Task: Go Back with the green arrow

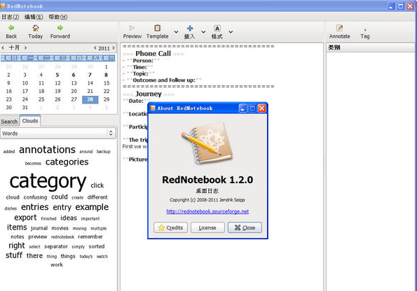Action: pyautogui.click(x=11, y=32)
